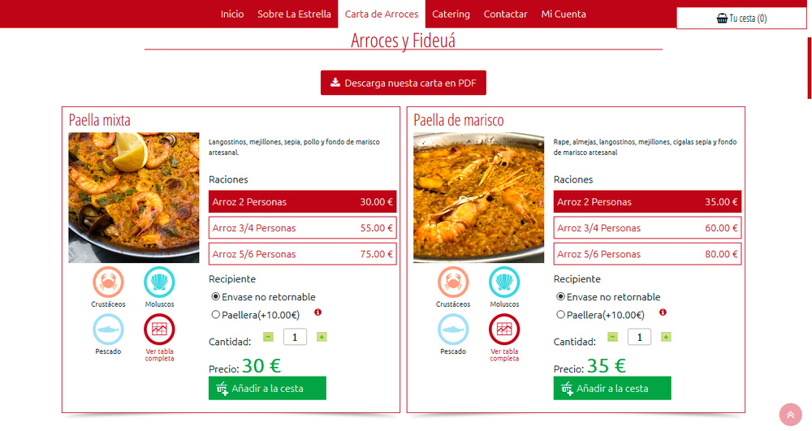
Task: Open 'Ver tabla completa' icon under Paella de marisco
Action: coord(504,330)
